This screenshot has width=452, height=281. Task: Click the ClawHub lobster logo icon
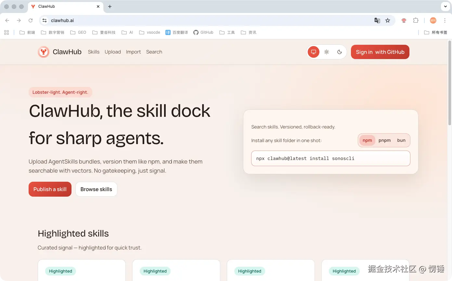click(44, 52)
